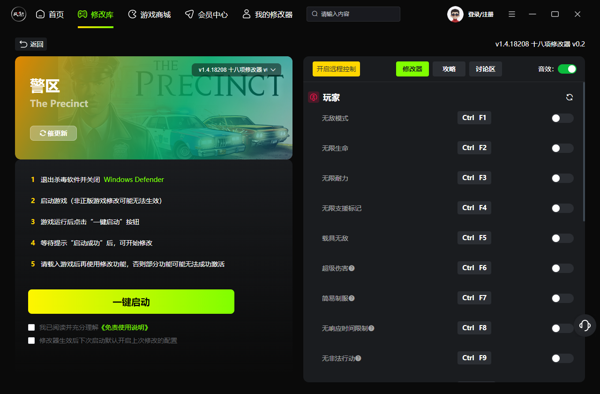This screenshot has width=600, height=394.
Task: Click Ctrl F1 hotkey for 无敌模式
Action: point(474,118)
